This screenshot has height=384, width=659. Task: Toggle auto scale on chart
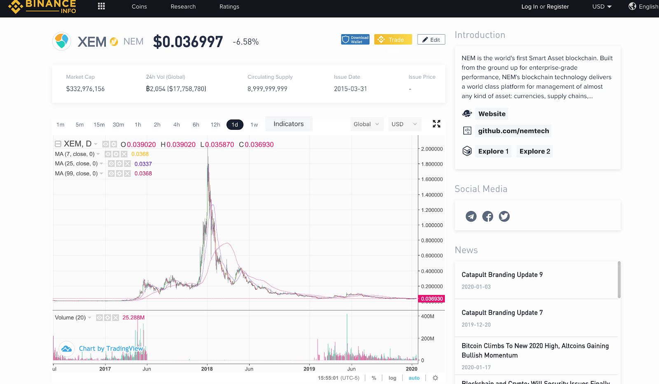414,378
